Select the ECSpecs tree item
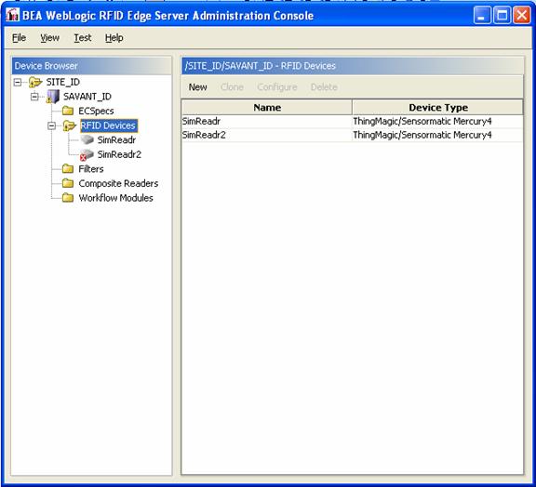The height and width of the screenshot is (487, 536). [x=96, y=111]
